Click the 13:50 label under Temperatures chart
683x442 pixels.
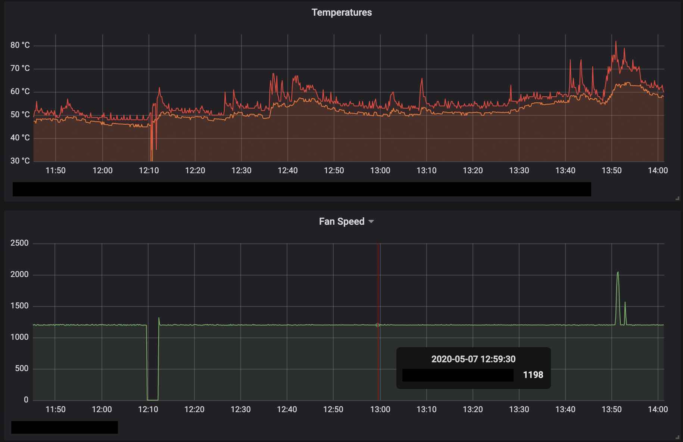612,171
